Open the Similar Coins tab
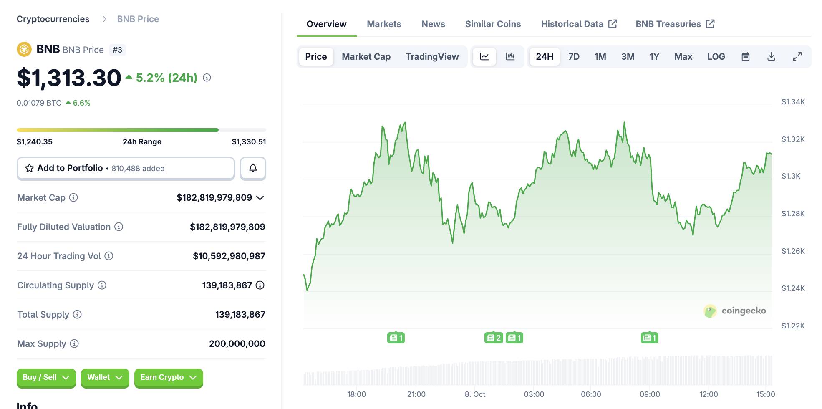 [x=493, y=24]
